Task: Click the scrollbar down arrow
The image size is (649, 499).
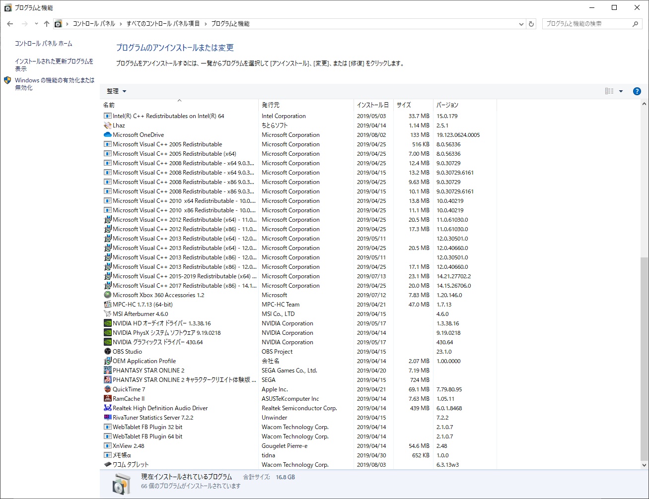Action: [645, 465]
